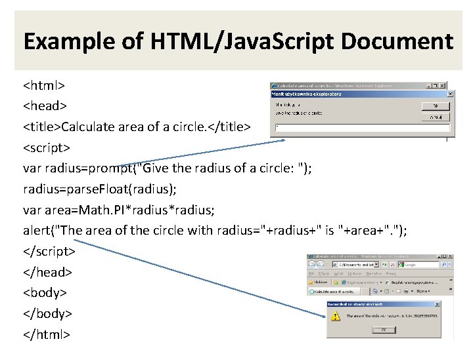Click Anuluj (cancel) in the prompt dialog
The width and height of the screenshot is (473, 354).
436,117
